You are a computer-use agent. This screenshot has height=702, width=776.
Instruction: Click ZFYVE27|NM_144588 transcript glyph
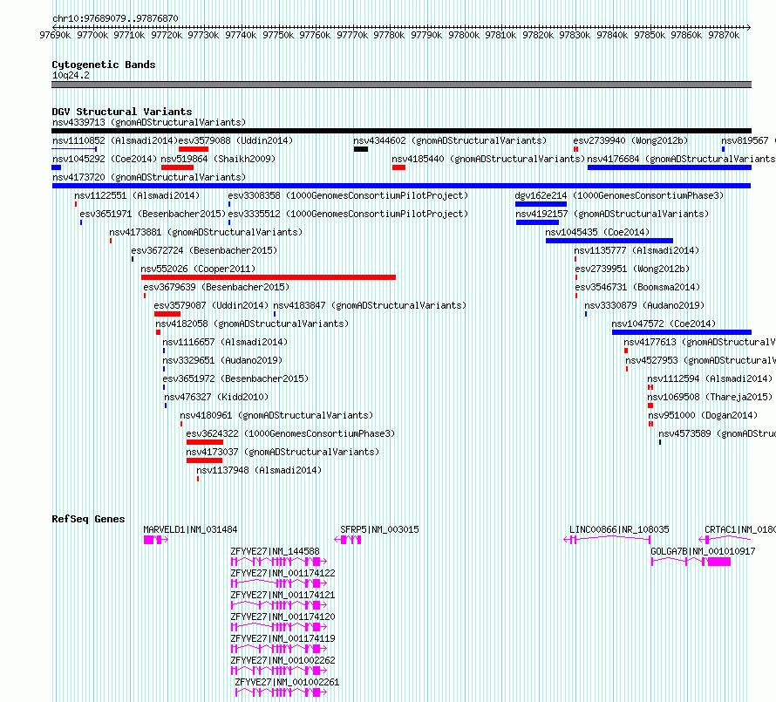[x=279, y=562]
